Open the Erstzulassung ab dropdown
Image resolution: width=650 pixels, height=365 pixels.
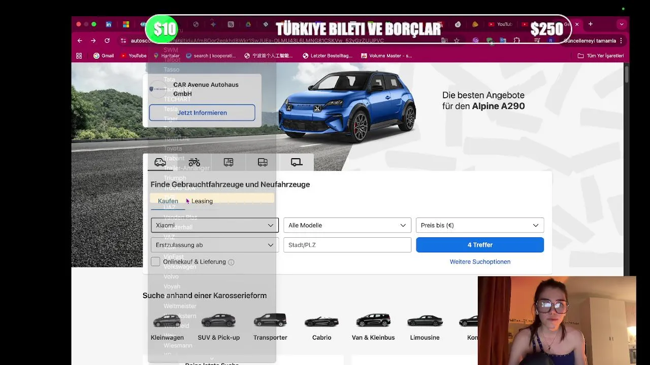point(215,245)
